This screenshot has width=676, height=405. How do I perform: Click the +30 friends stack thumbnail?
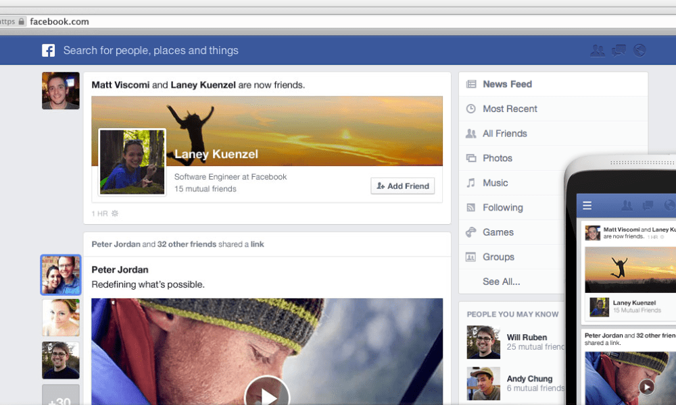click(60, 394)
